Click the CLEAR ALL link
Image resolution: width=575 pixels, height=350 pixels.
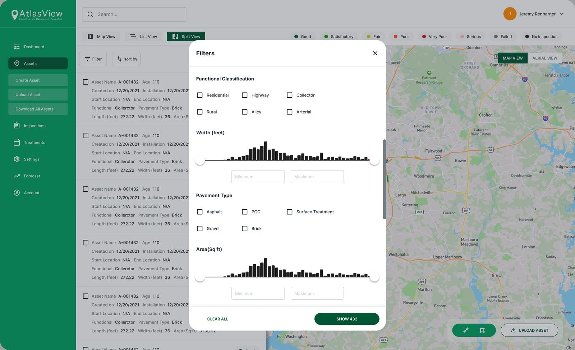coord(218,319)
